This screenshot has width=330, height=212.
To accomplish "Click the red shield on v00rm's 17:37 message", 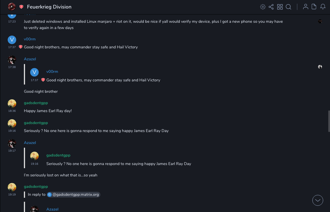I will pos(20,47).
